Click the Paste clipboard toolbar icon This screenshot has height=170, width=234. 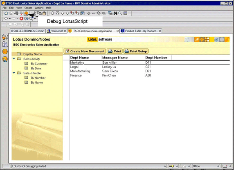point(44,13)
